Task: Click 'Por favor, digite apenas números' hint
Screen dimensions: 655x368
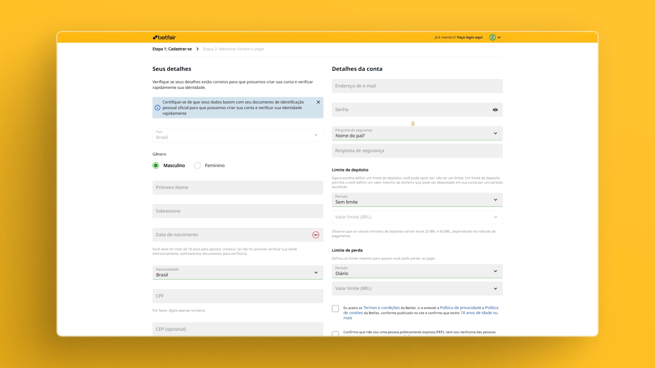Action: (x=179, y=310)
